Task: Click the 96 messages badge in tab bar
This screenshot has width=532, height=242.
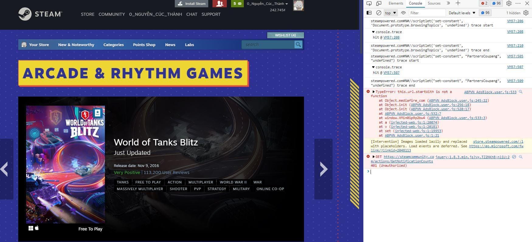Action: [496, 3]
